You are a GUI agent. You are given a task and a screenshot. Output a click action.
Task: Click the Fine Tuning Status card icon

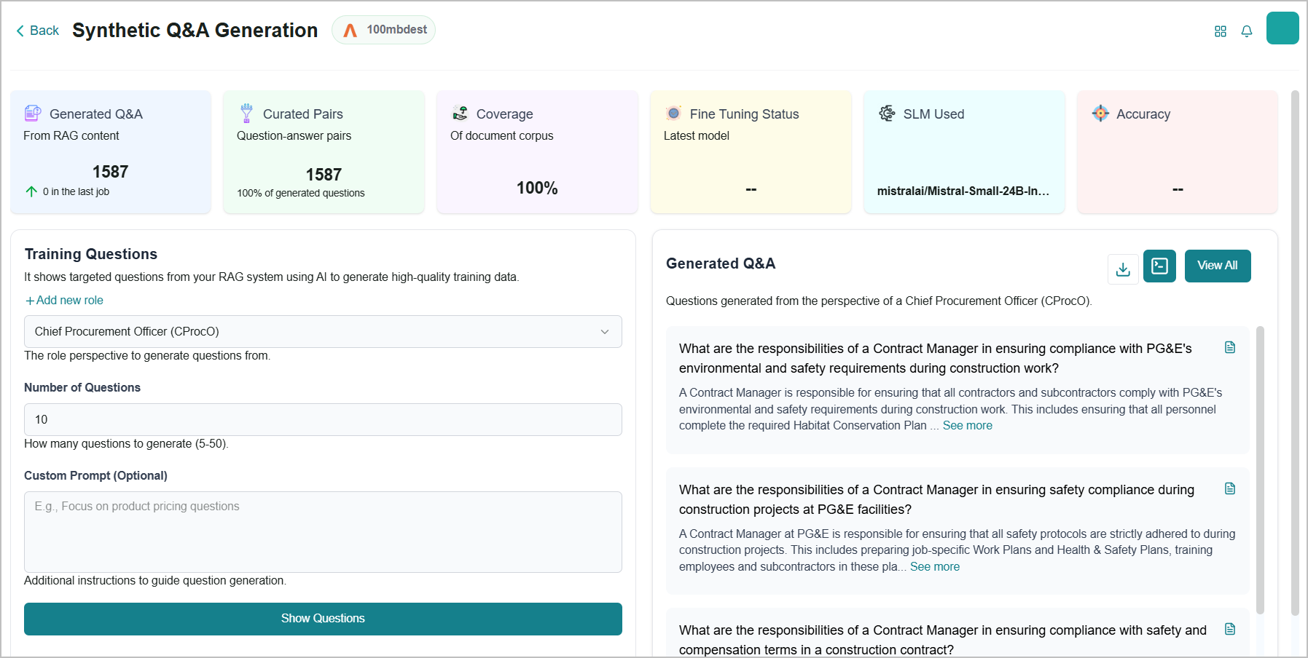(x=673, y=113)
